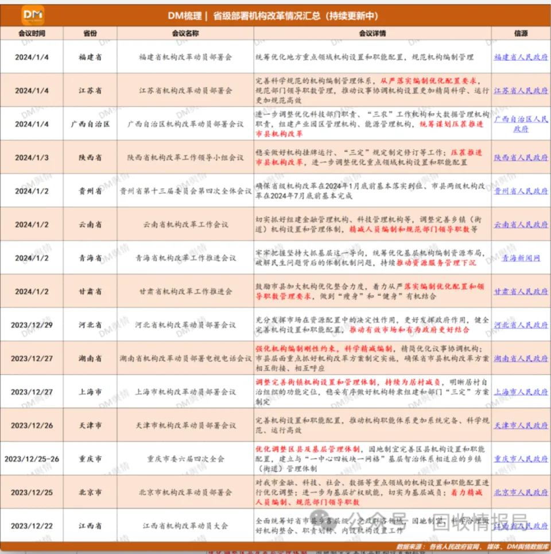The height and width of the screenshot is (554, 551).
Task: Click the 青海新闻网 source link
Action: (x=521, y=258)
